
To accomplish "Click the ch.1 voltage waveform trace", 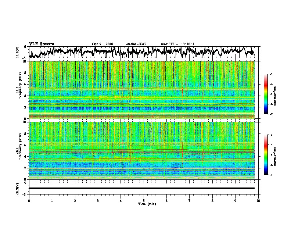I will 141,52.
